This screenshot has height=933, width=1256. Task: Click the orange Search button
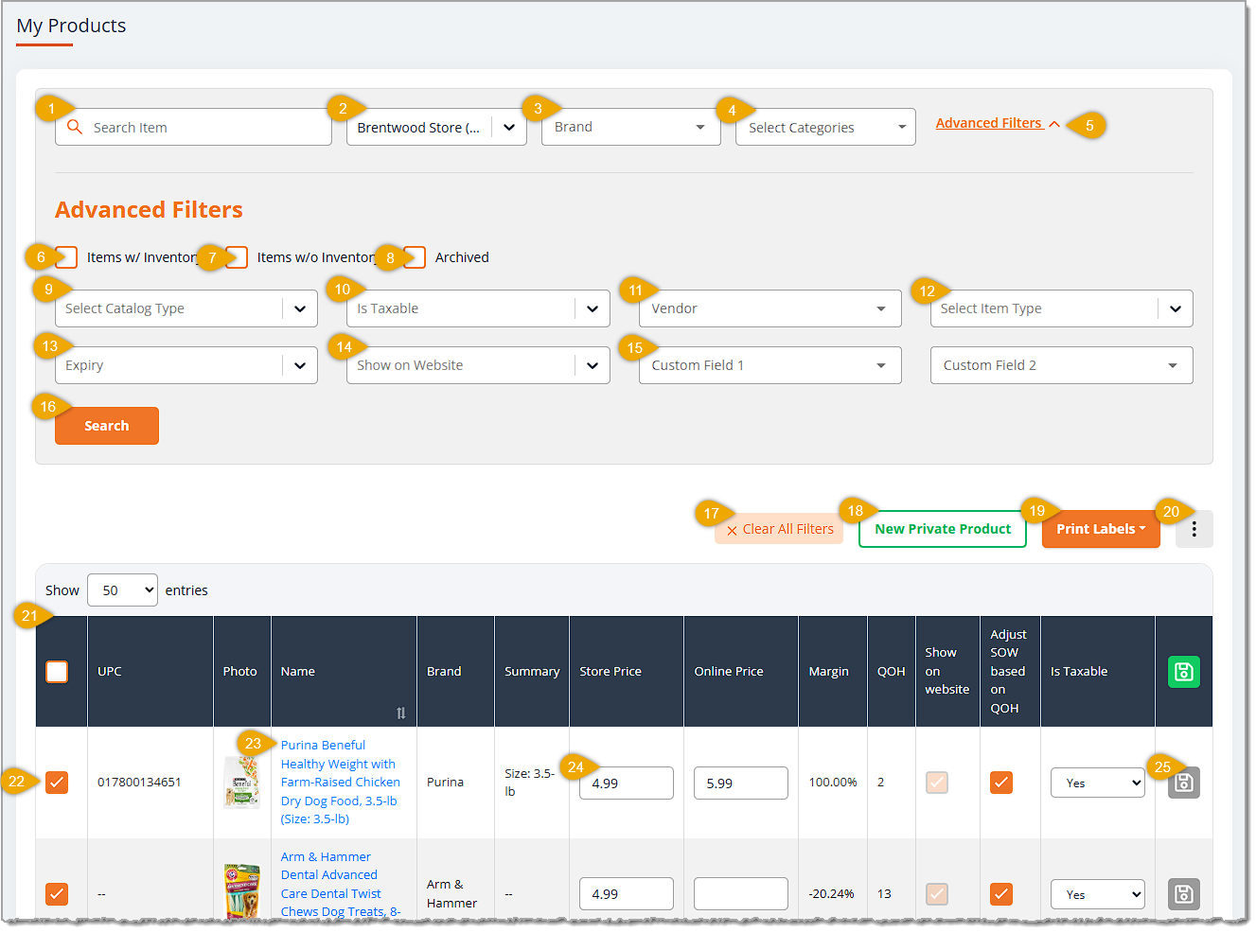[x=107, y=426]
